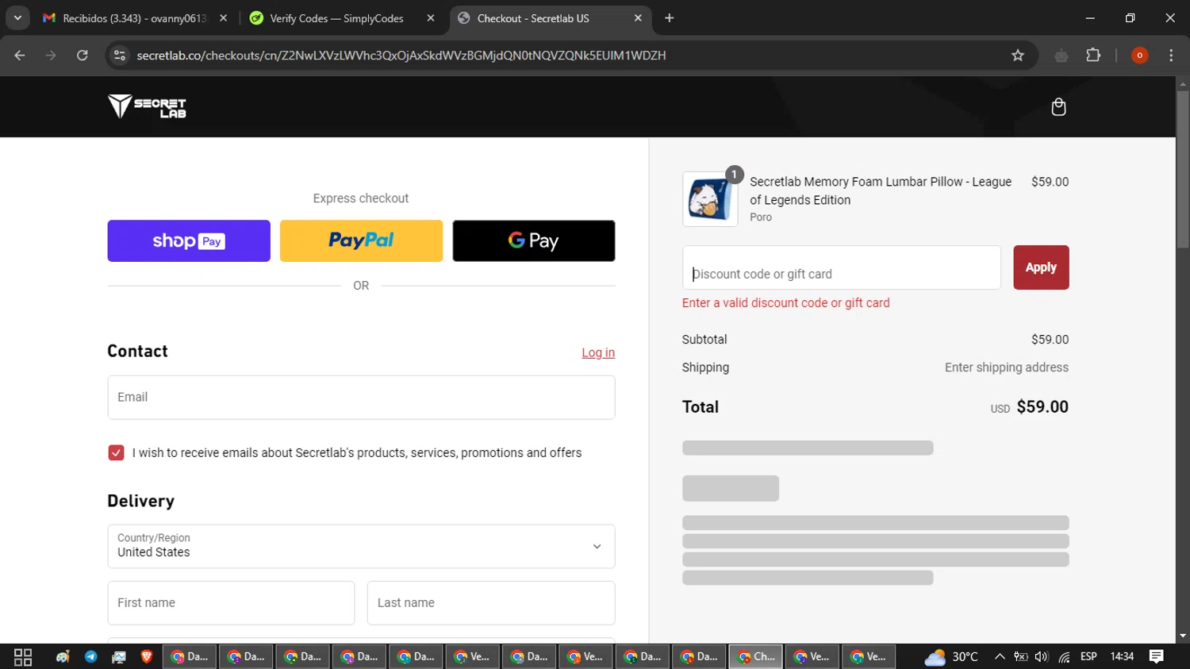Open the weather widget showing 30°C

click(x=952, y=657)
